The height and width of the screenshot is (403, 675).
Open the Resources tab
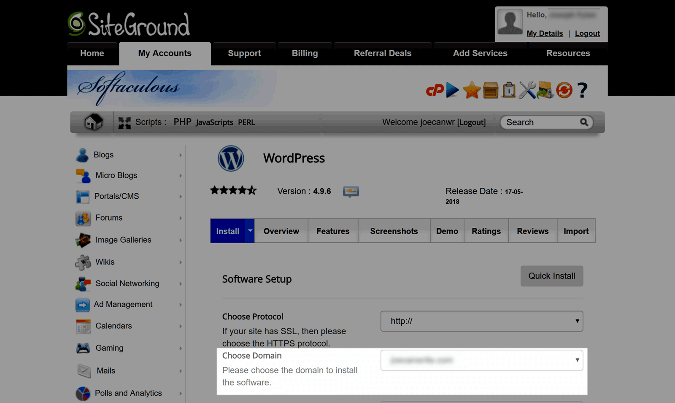[x=568, y=54]
